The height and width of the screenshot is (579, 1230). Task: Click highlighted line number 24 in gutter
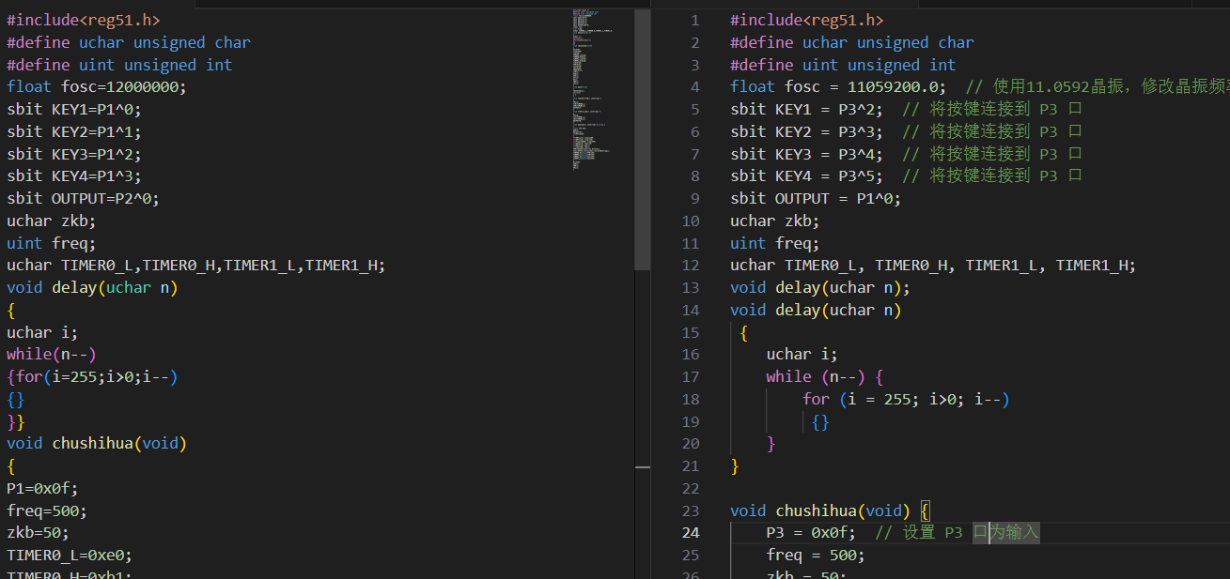691,533
